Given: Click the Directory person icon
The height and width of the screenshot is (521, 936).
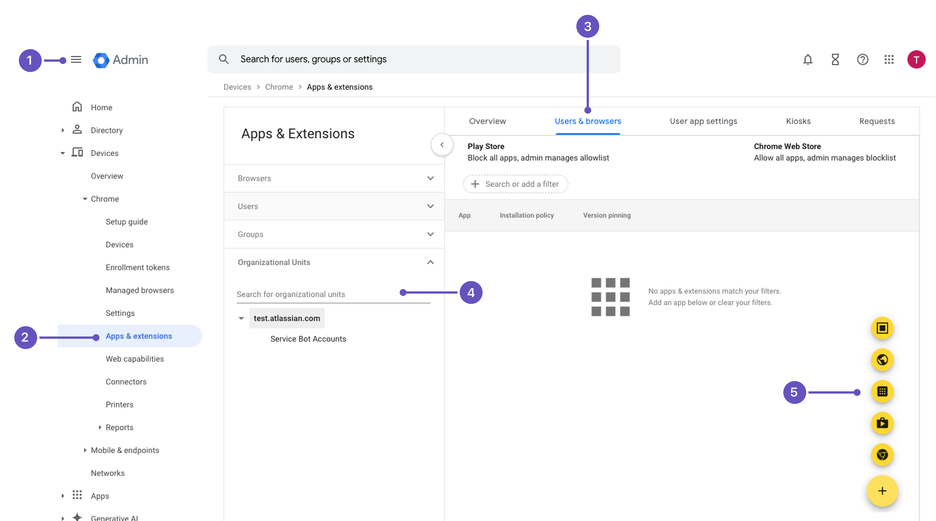Looking at the screenshot, I should [x=77, y=130].
